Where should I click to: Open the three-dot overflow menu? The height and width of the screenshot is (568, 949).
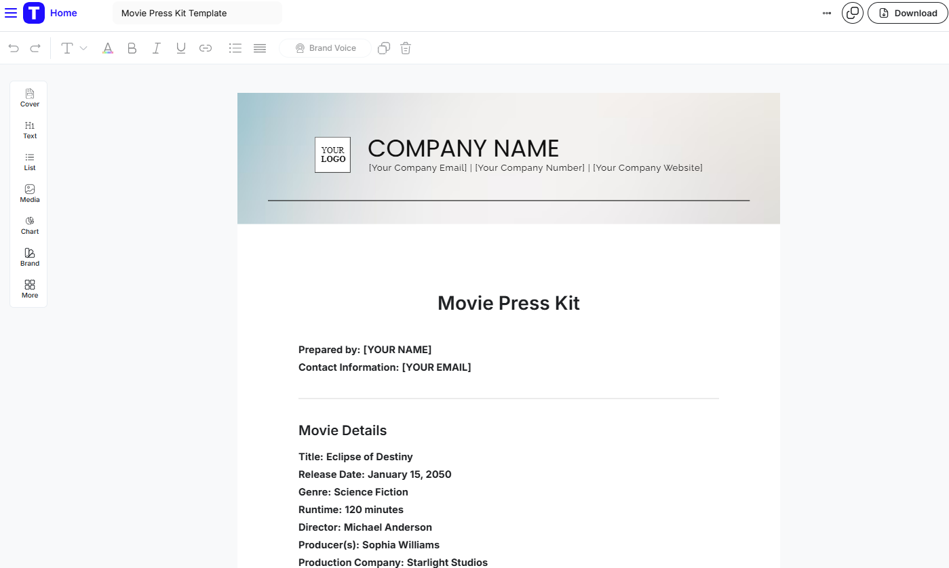click(826, 12)
